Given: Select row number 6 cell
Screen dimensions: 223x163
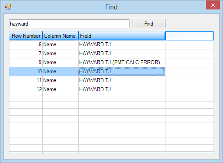Looking at the screenshot, I should point(26,44).
